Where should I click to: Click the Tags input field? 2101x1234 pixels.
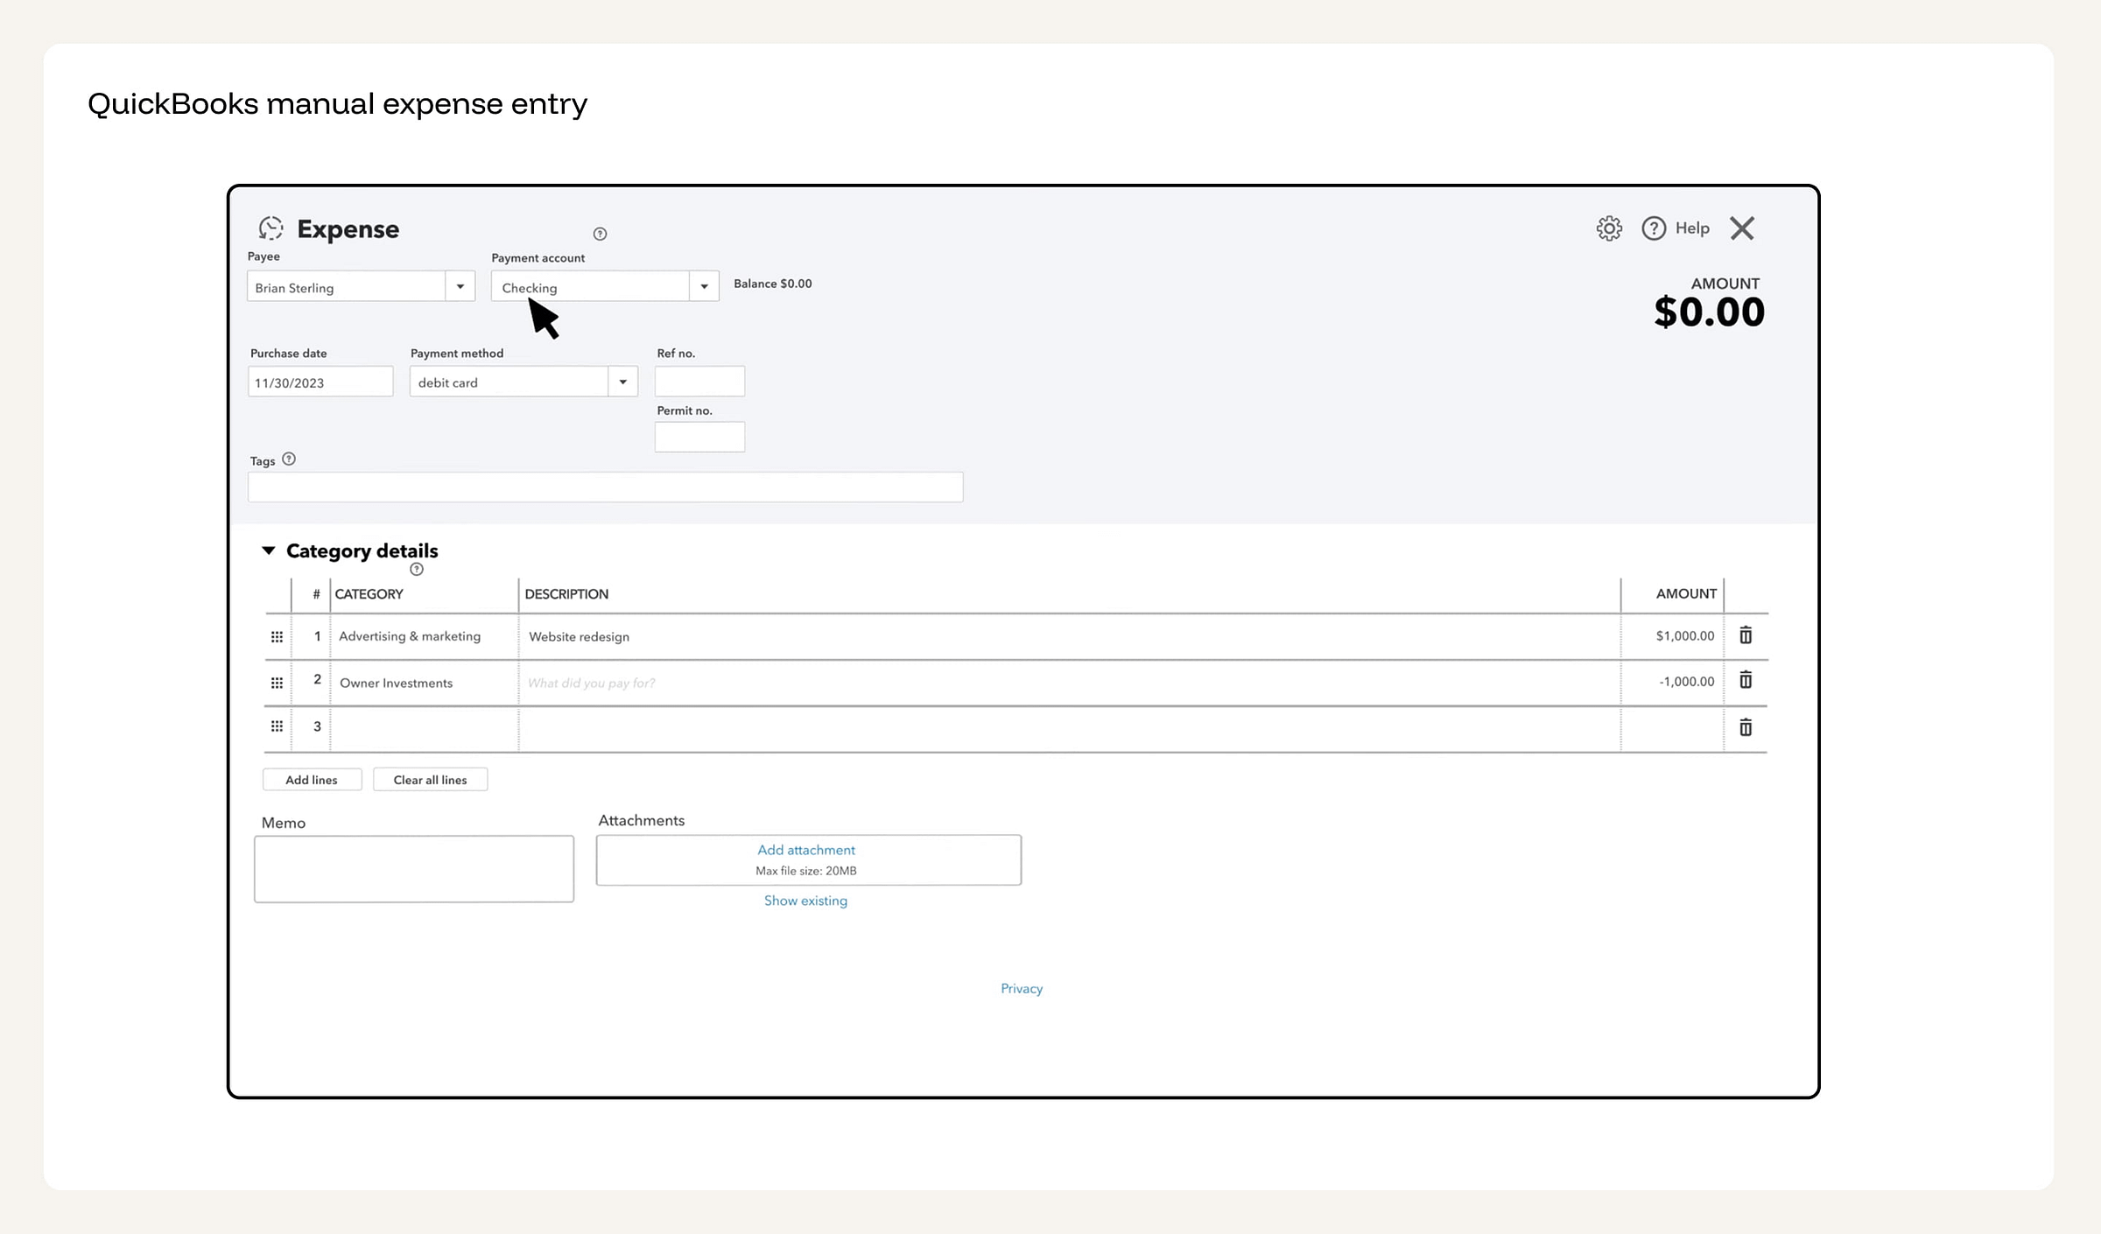[606, 487]
